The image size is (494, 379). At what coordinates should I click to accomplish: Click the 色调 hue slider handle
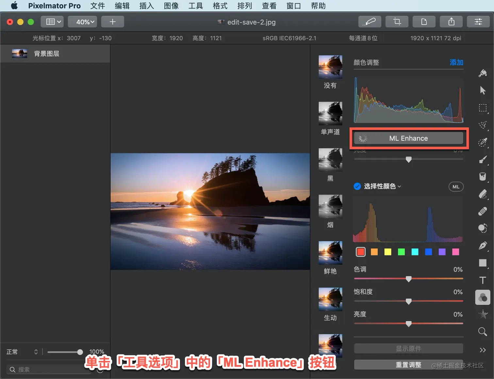409,279
